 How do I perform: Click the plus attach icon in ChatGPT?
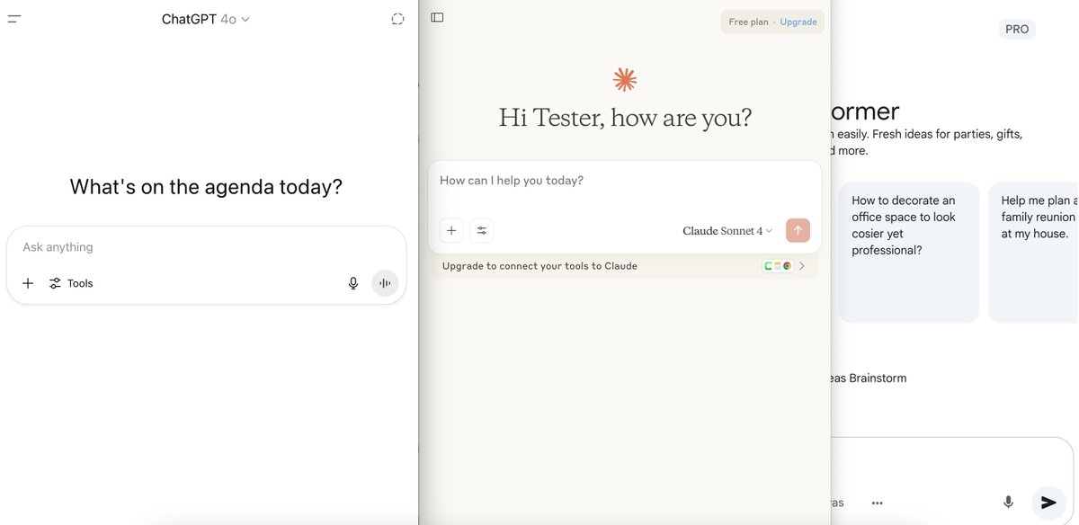28,283
